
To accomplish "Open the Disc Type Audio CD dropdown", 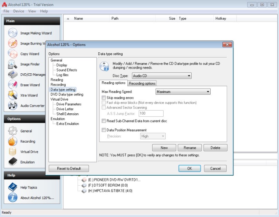I will 162,76.
